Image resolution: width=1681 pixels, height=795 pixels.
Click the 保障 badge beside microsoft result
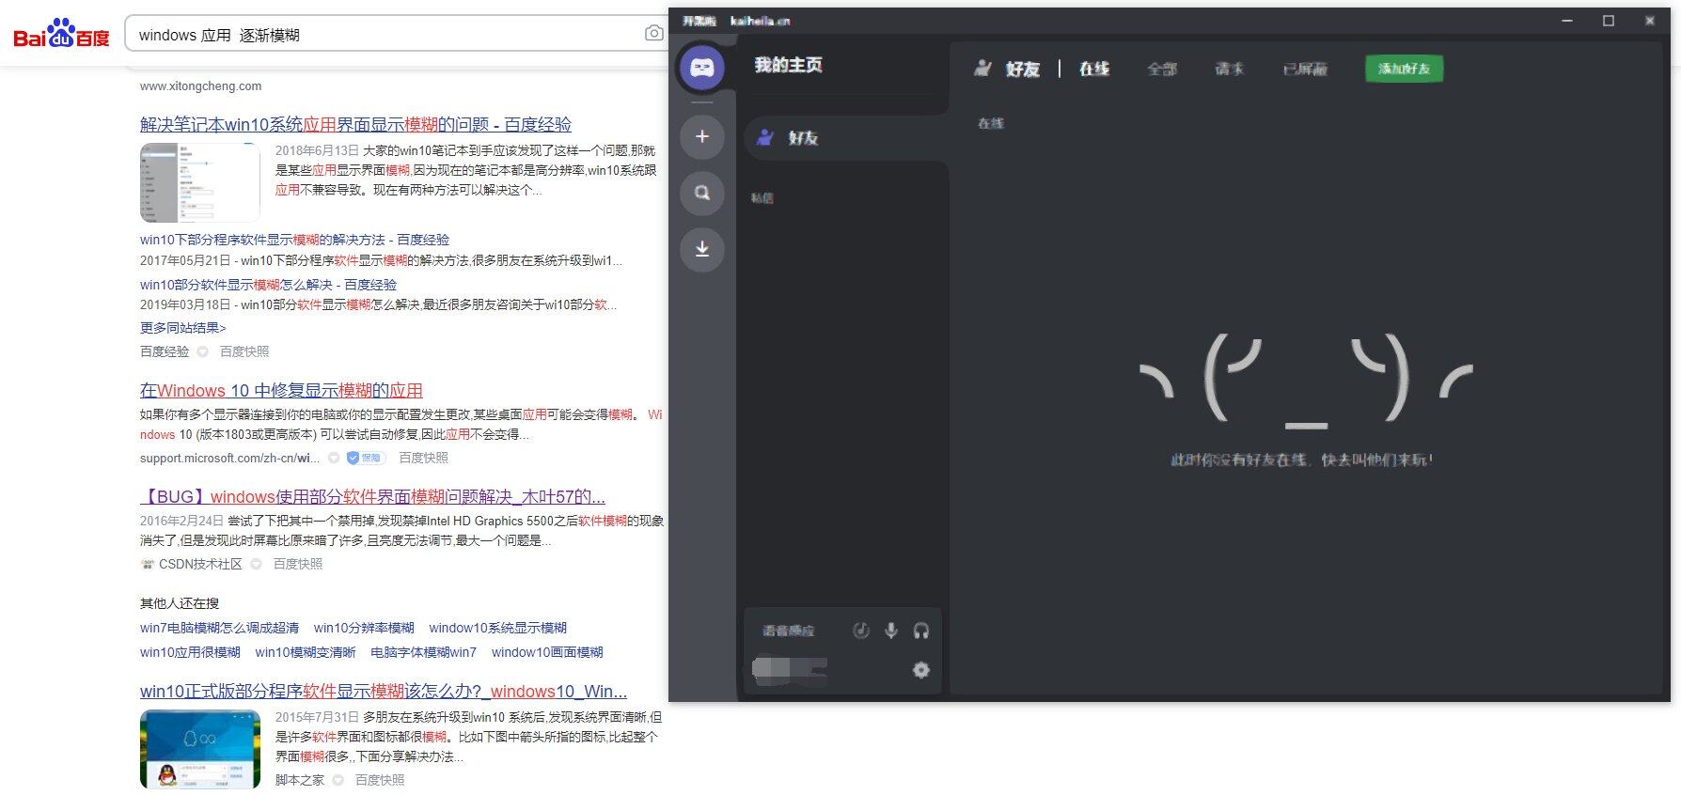coord(365,458)
